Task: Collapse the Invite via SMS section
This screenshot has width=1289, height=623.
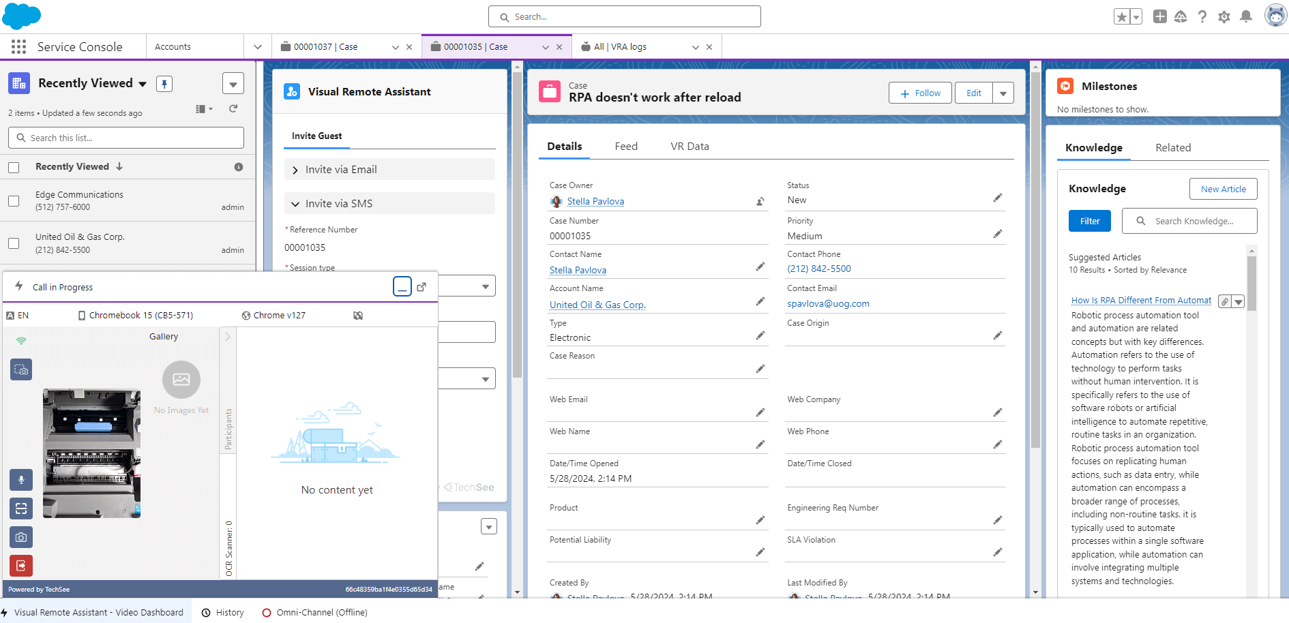Action: [x=389, y=204]
